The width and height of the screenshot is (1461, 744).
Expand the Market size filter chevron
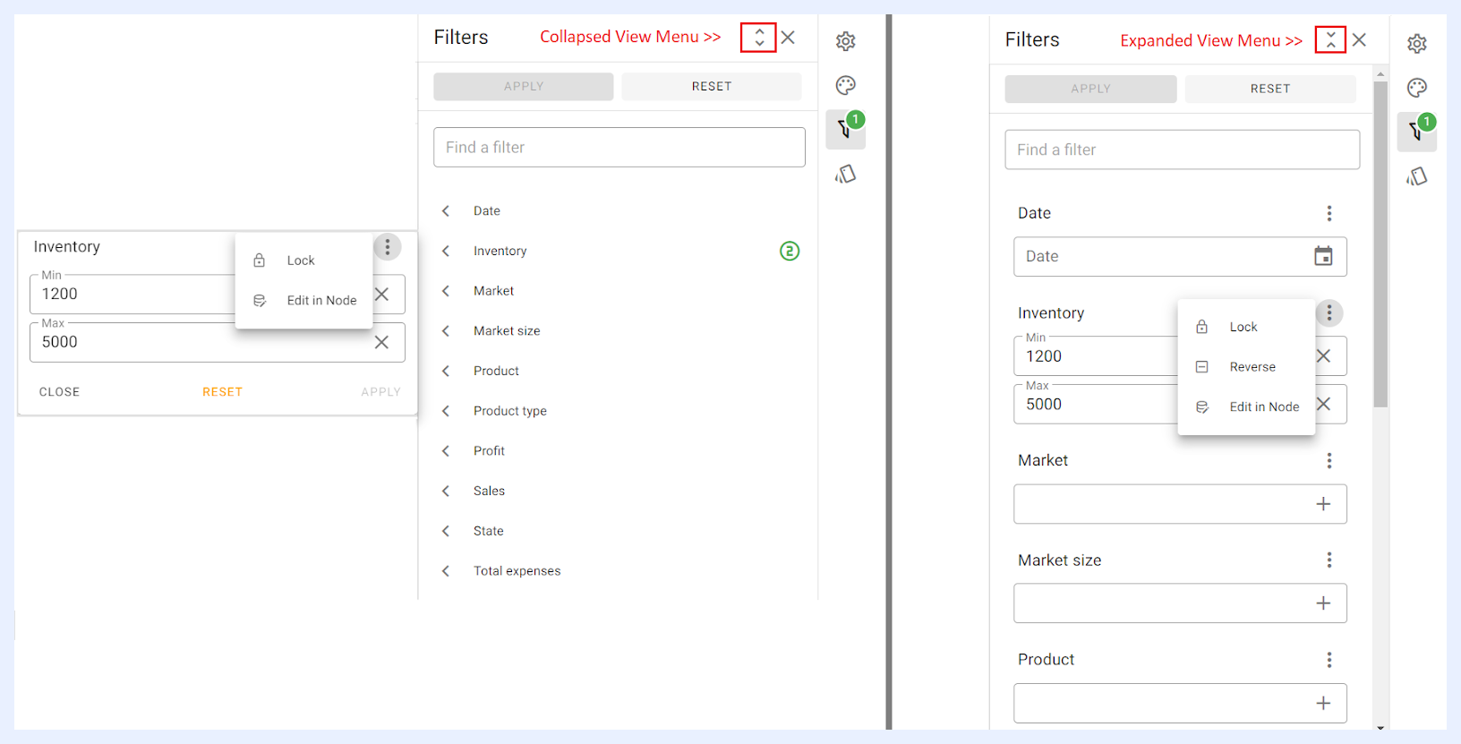(446, 331)
